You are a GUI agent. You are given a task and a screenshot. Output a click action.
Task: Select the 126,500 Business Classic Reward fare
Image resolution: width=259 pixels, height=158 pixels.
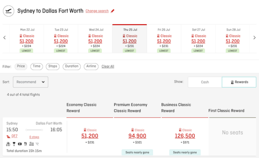(185, 136)
